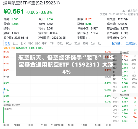The image size is (138, 129).
Task: Open the 月K chart tab
Action: point(37,43)
